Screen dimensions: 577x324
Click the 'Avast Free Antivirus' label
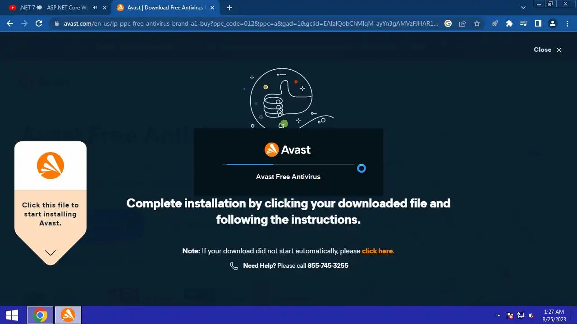(288, 177)
